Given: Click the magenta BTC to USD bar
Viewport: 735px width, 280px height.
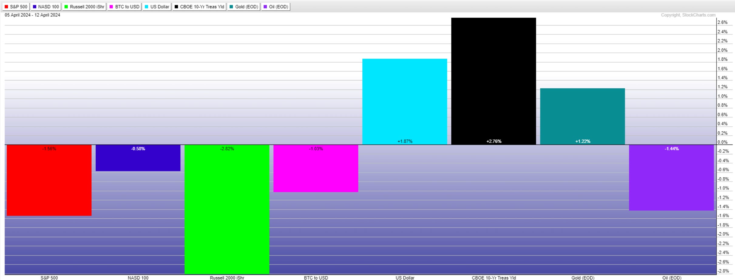Looking at the screenshot, I should pos(316,168).
